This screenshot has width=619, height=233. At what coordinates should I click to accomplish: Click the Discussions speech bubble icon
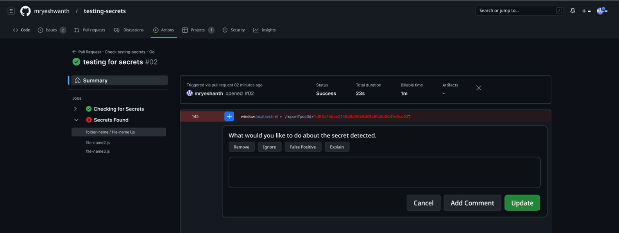[x=116, y=30]
